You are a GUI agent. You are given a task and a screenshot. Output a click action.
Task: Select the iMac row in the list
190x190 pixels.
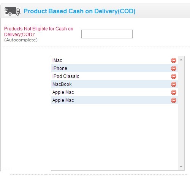[114, 60]
